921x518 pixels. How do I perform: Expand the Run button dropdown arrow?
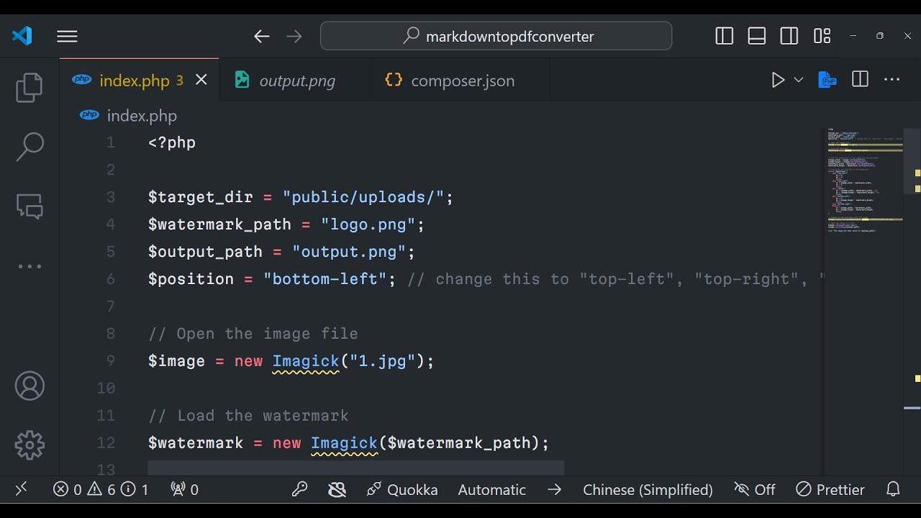(799, 80)
